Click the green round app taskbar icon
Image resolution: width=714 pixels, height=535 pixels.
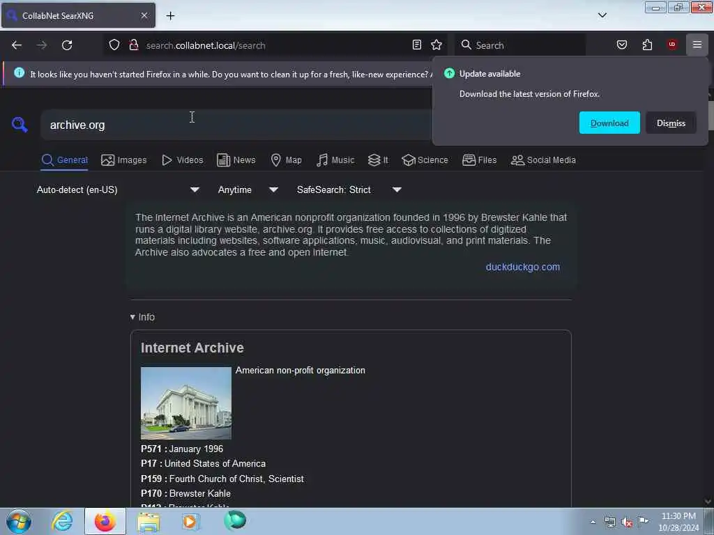235,521
